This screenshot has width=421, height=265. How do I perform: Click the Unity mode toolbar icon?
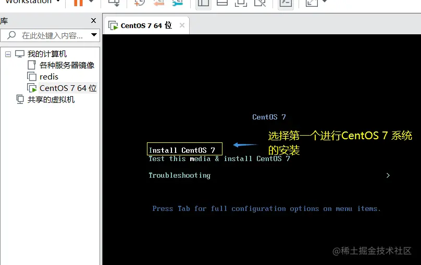click(x=260, y=3)
